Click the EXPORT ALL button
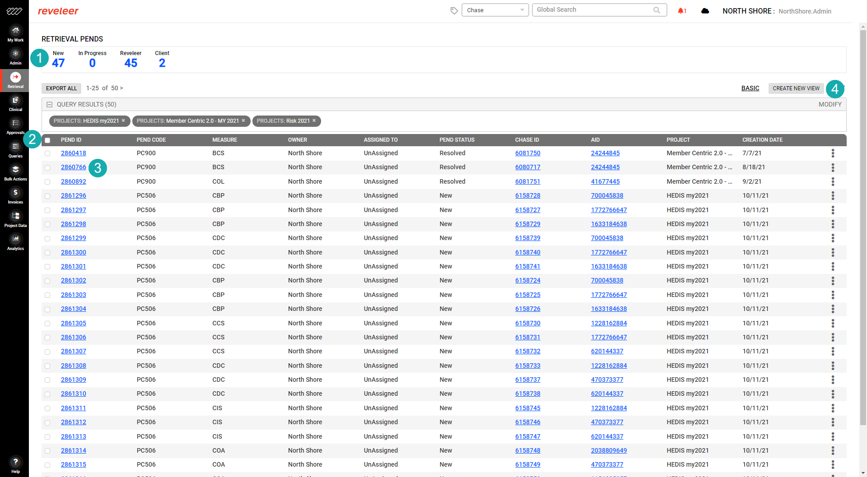 tap(61, 88)
